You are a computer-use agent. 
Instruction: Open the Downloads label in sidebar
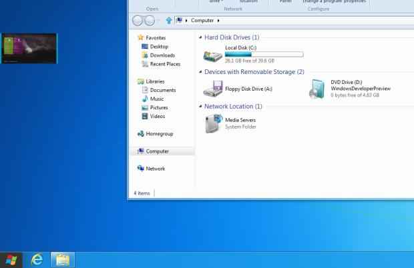162,55
